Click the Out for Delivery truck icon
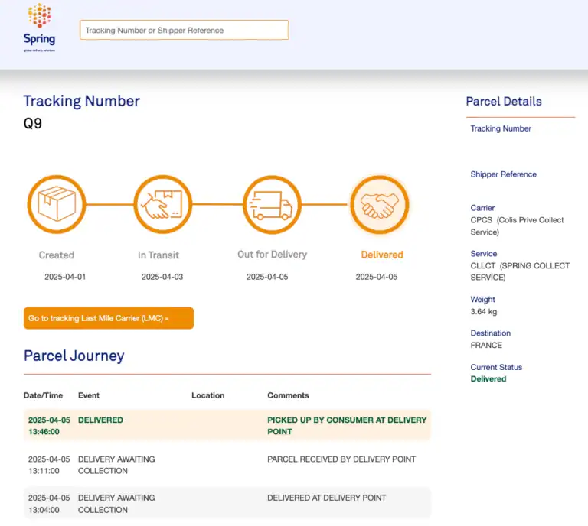588x526 pixels. point(272,204)
